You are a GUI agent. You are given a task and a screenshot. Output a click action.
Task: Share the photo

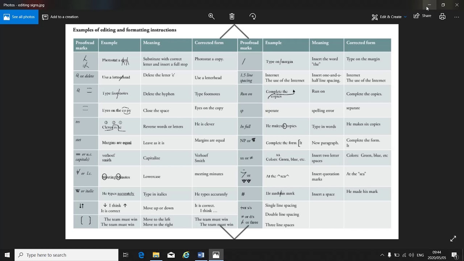[x=422, y=16]
